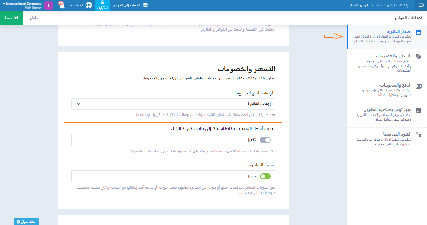Click the Discard (تجاهل) button
Viewport: 427px width, 225px height.
coord(35,18)
